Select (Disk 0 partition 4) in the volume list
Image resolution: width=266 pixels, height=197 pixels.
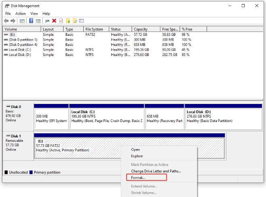[x=23, y=45]
